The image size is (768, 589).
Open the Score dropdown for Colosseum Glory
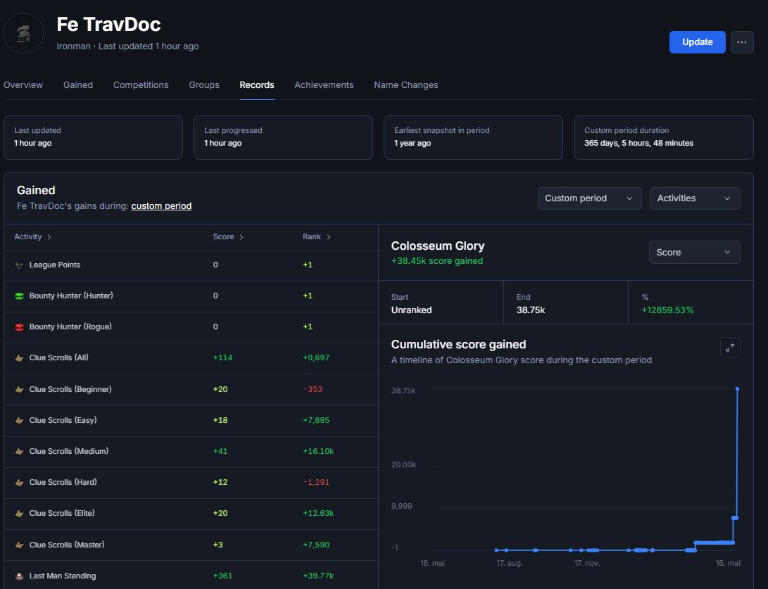click(694, 252)
